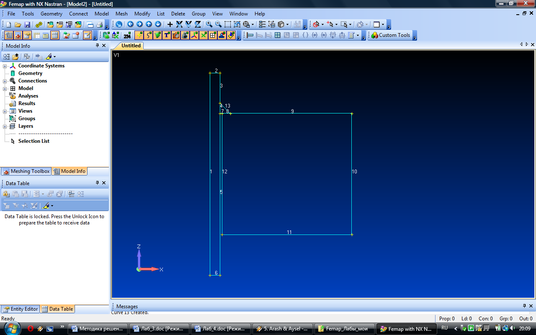Select Geometry in Model Info tree

tap(30, 73)
